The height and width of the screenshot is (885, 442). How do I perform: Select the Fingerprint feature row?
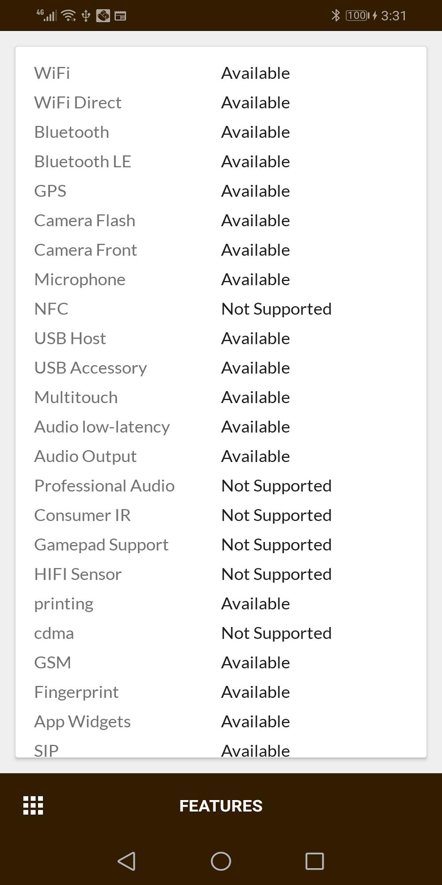coord(221,692)
